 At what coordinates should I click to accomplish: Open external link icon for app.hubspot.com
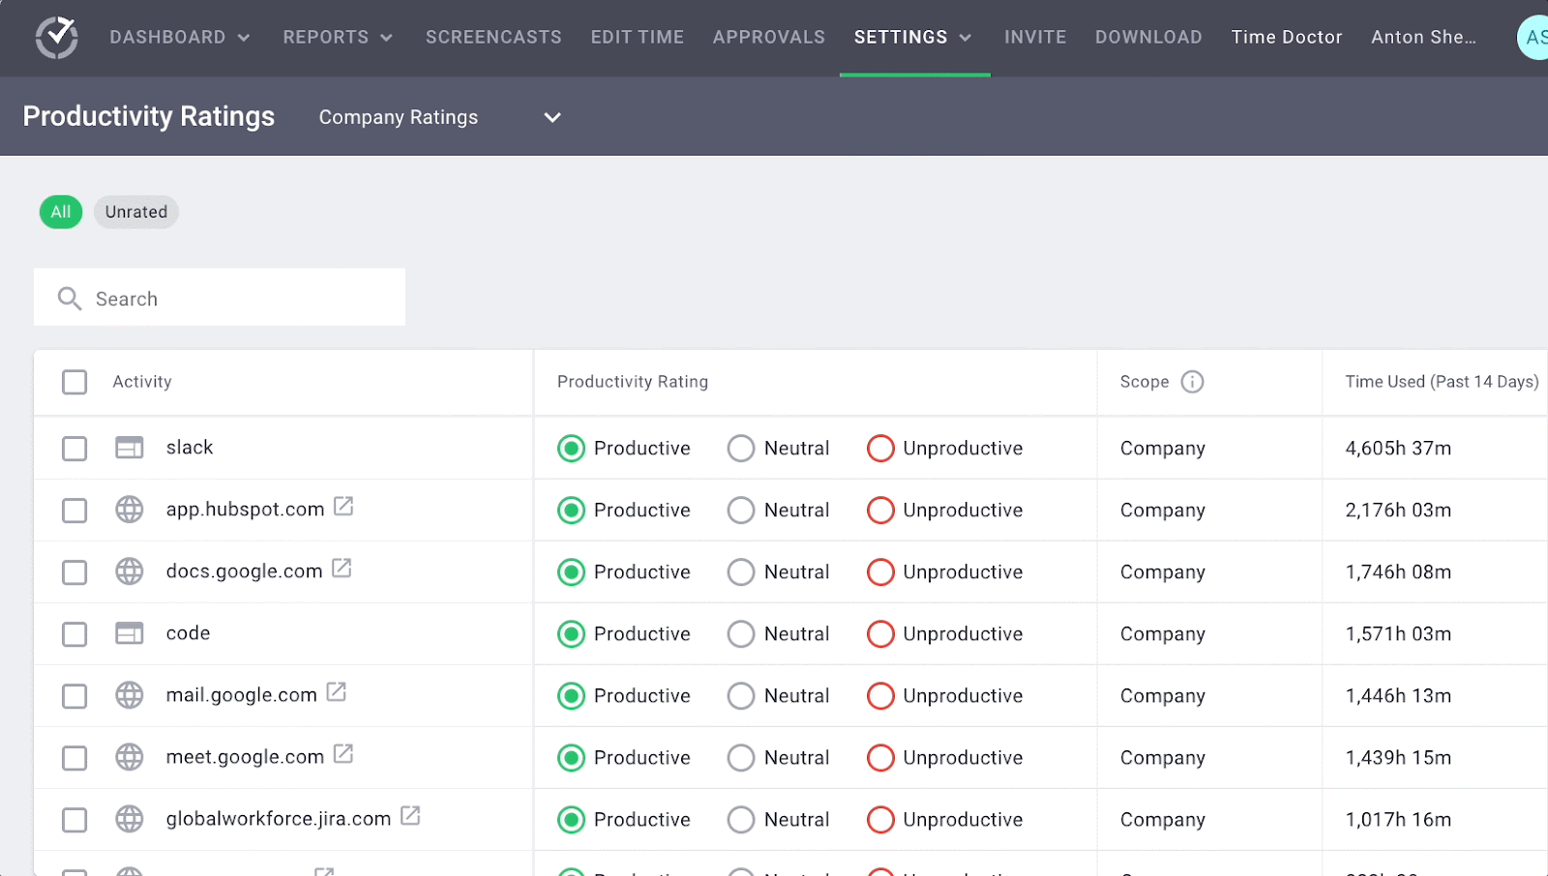[x=343, y=506]
